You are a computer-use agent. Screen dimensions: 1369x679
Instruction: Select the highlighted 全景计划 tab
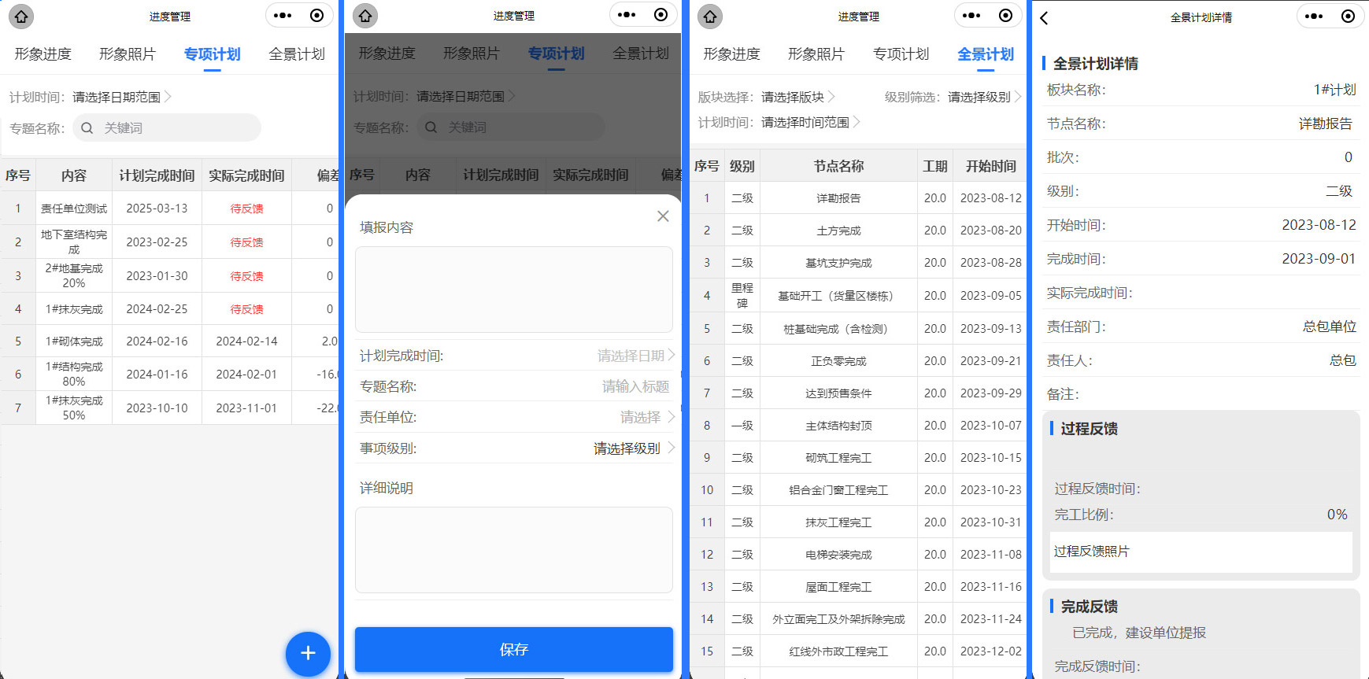(985, 54)
